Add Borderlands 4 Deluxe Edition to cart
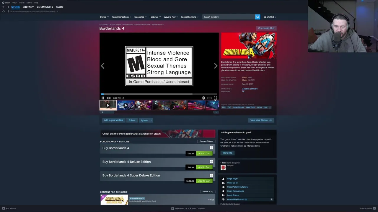Viewport: 378px width, 212px height. click(x=204, y=167)
